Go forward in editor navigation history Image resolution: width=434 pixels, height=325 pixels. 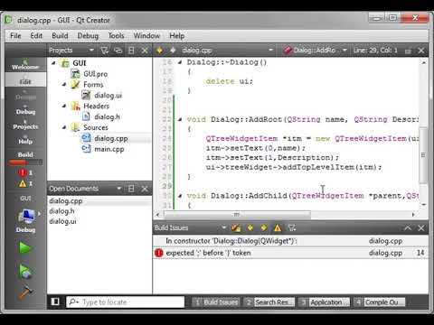coord(173,51)
